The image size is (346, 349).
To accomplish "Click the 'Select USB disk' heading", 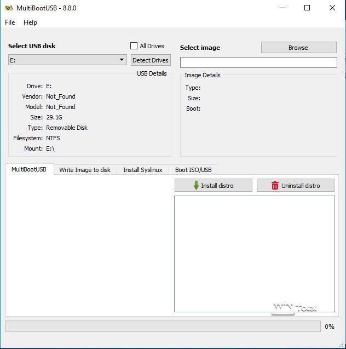I will coord(32,46).
